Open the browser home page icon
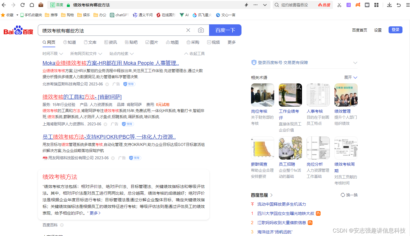The height and width of the screenshot is (236, 410). coord(32,5)
